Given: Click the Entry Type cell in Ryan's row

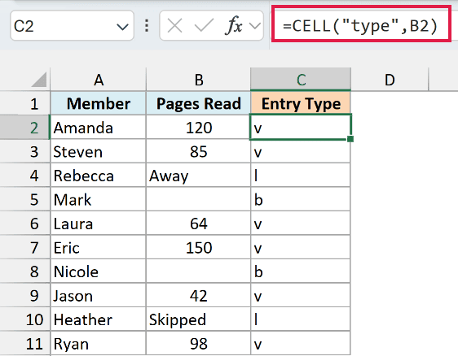Looking at the screenshot, I should [x=301, y=343].
